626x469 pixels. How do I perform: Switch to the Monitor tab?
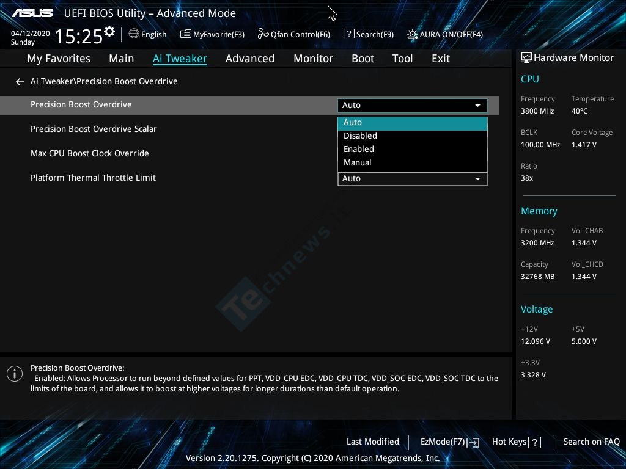coord(313,59)
